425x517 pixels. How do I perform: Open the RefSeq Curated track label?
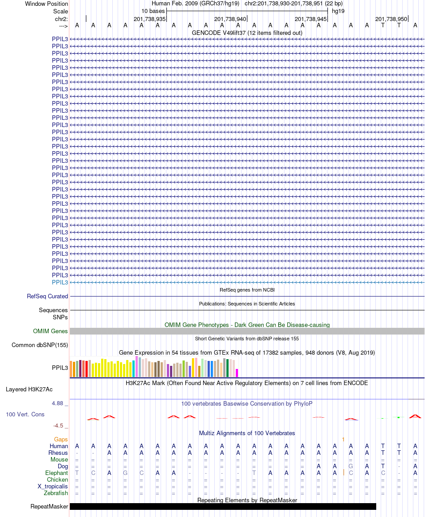[47, 296]
